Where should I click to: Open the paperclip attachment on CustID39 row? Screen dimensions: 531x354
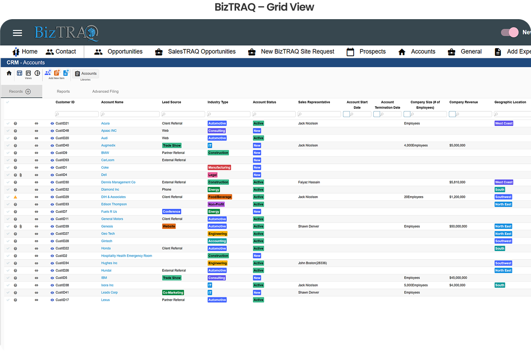[x=20, y=226]
